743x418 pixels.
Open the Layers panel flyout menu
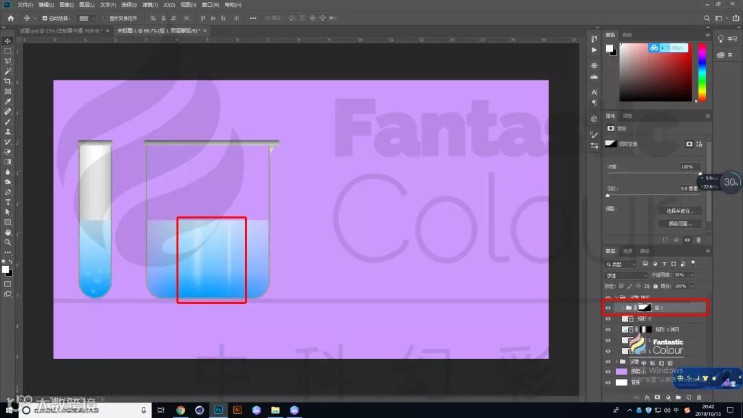tap(707, 251)
